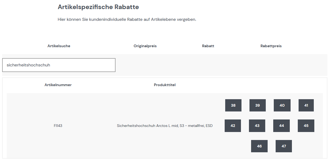
Task: Select shoe size 42
Action: pos(233,126)
